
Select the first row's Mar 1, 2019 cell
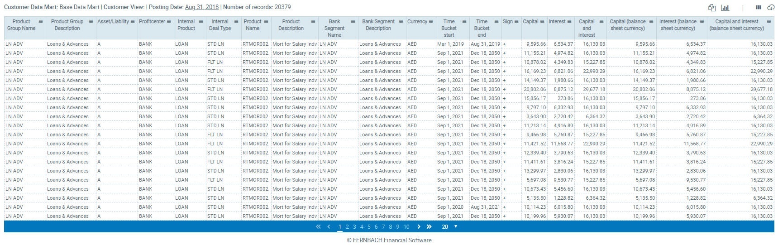450,44
